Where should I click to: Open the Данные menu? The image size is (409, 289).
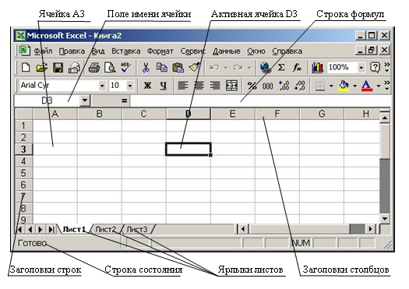coord(227,51)
